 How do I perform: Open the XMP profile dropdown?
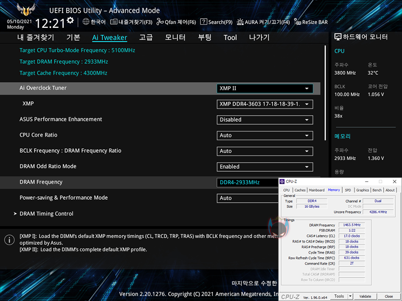[x=265, y=104]
